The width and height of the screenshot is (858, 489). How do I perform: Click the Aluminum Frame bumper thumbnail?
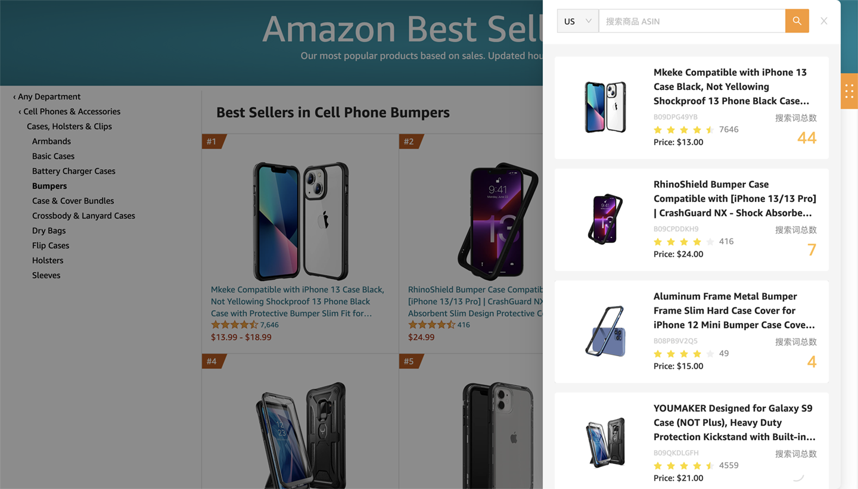click(x=605, y=331)
